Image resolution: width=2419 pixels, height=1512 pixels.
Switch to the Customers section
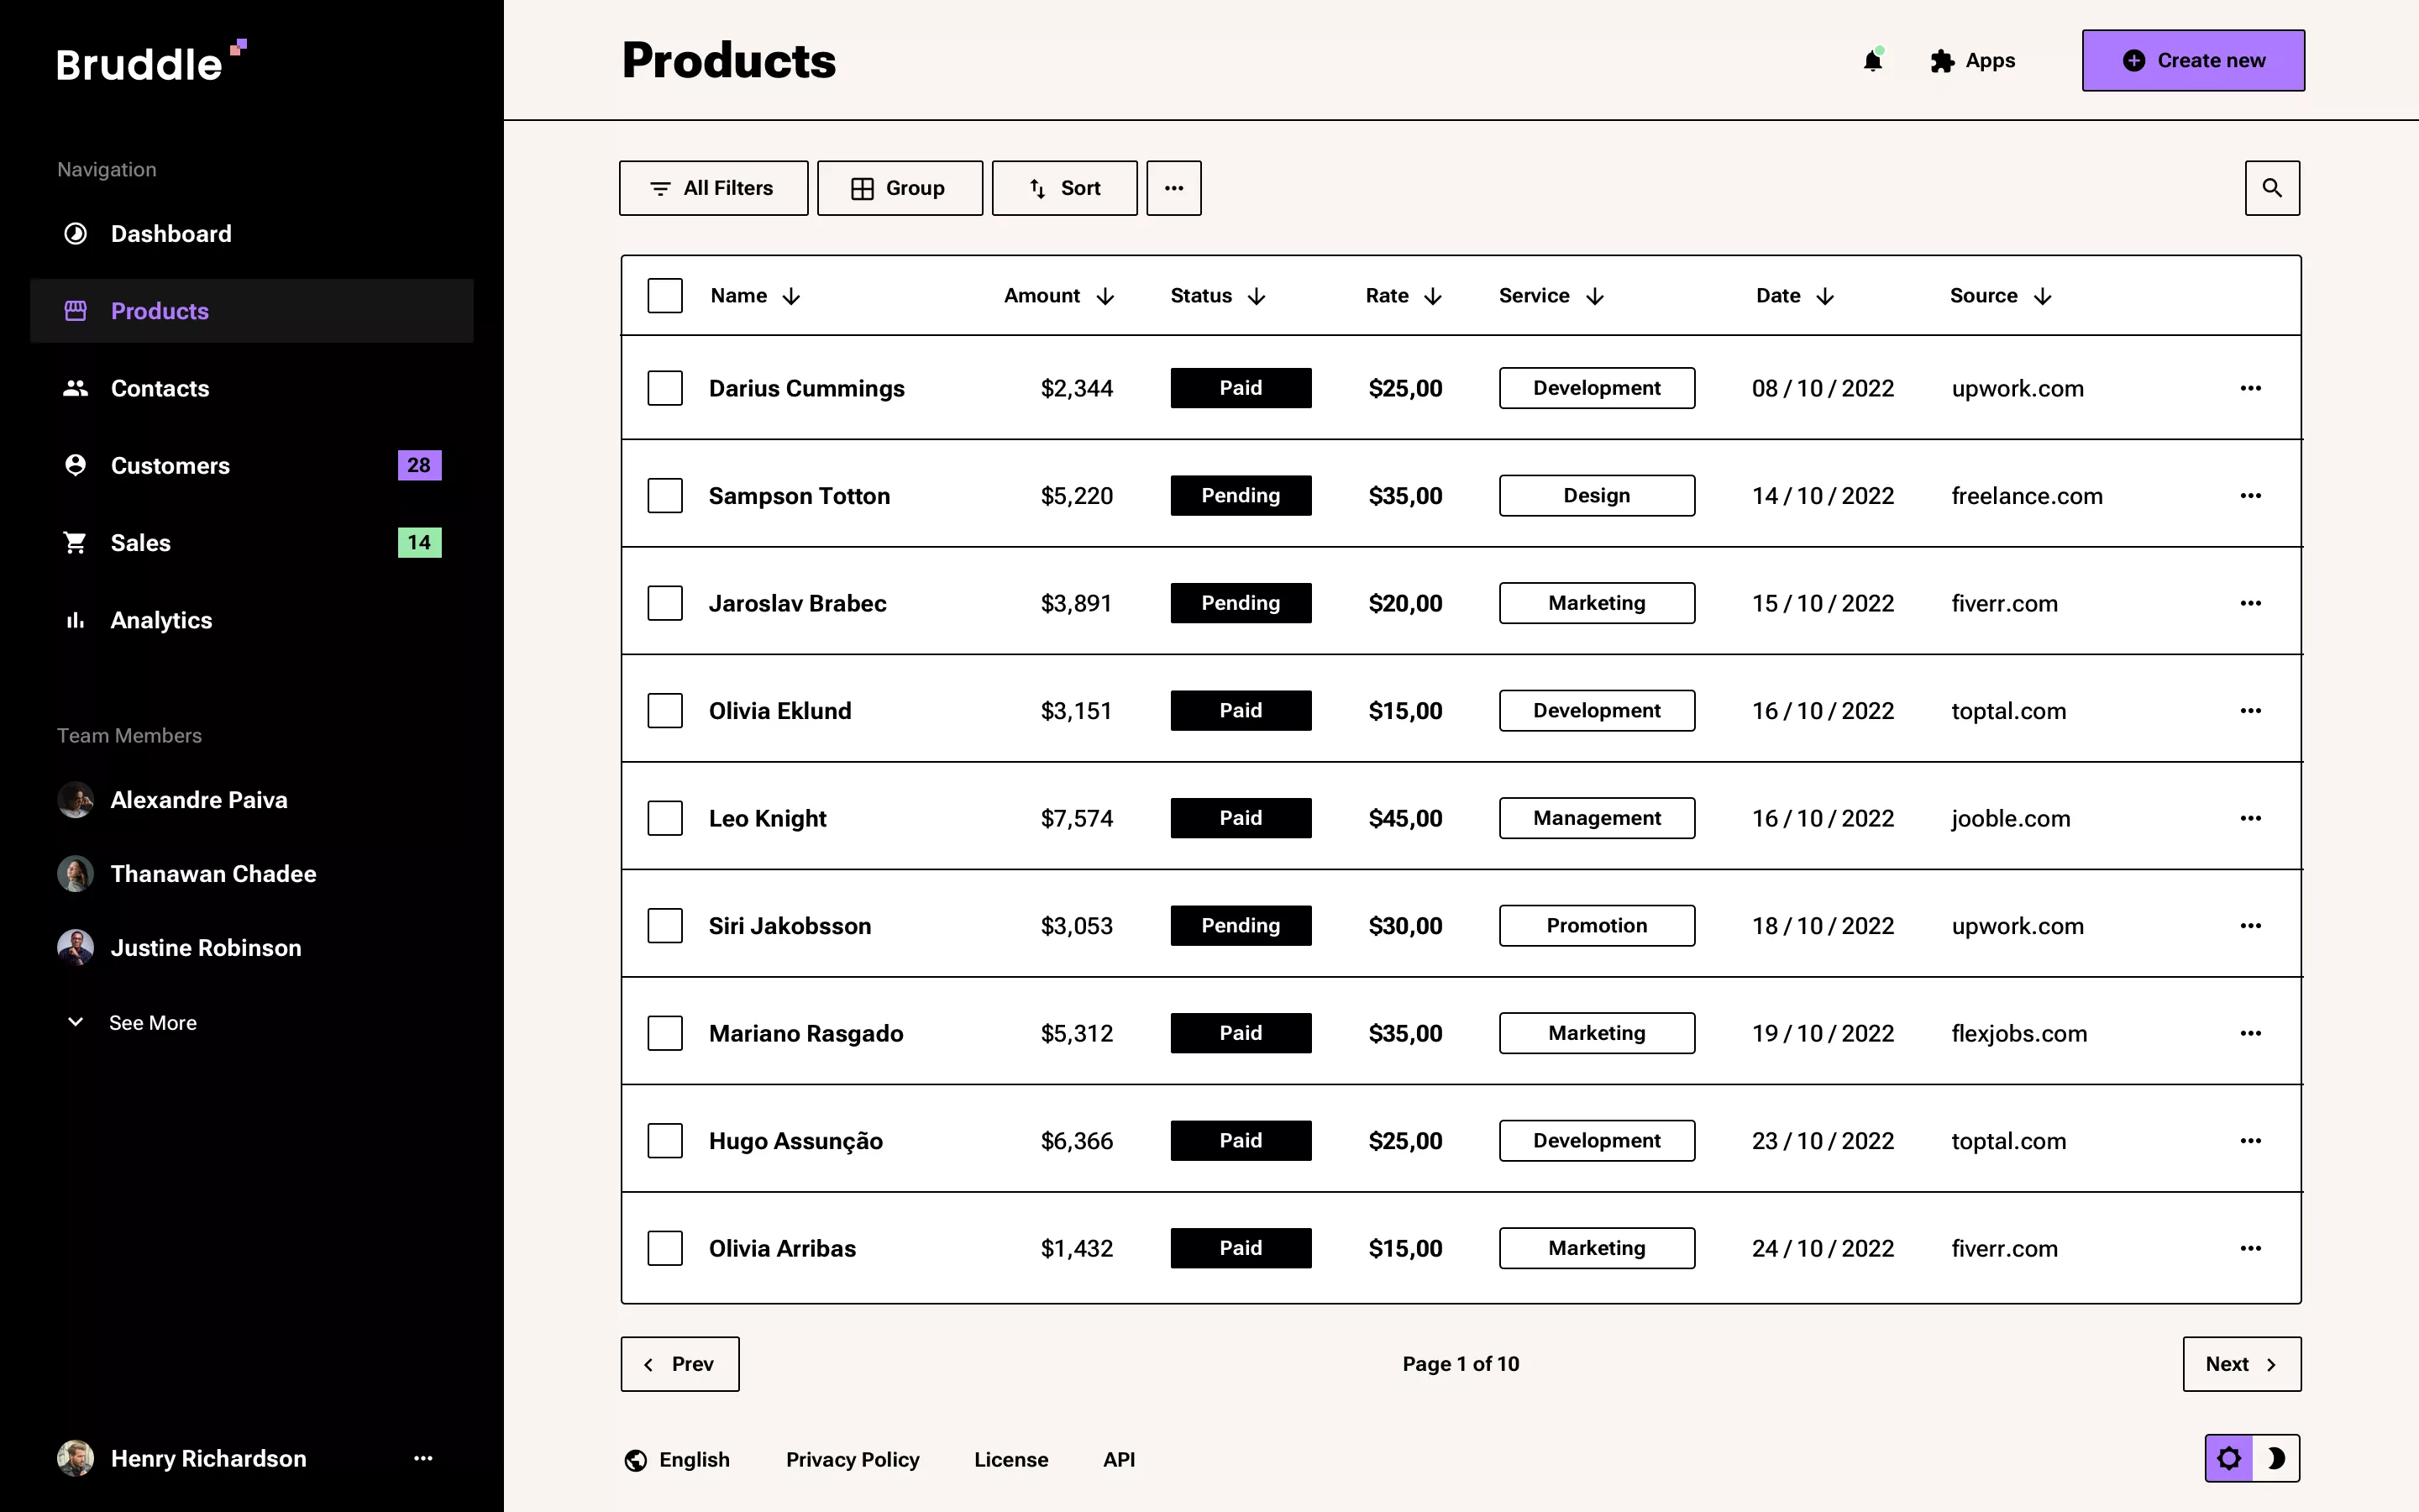[x=168, y=464]
